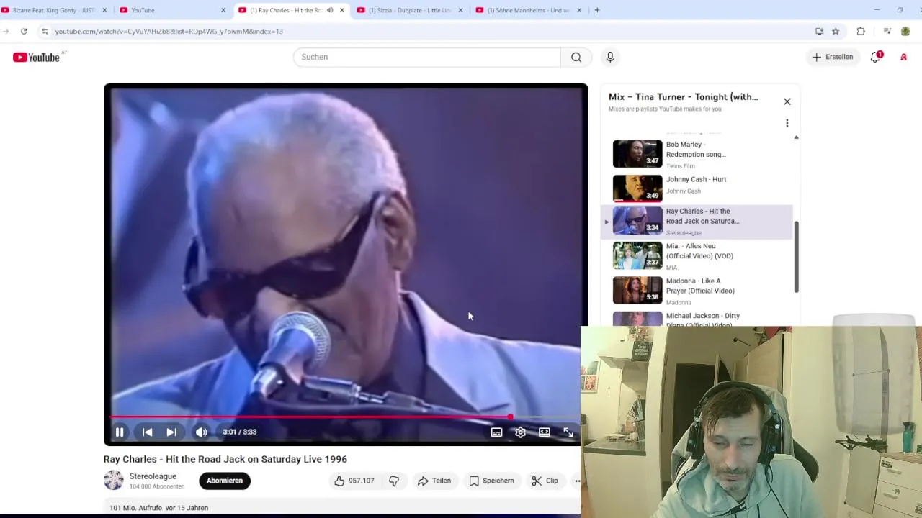Pause the Ray Charles video
Screen dimensions: 922x518
click(120, 432)
